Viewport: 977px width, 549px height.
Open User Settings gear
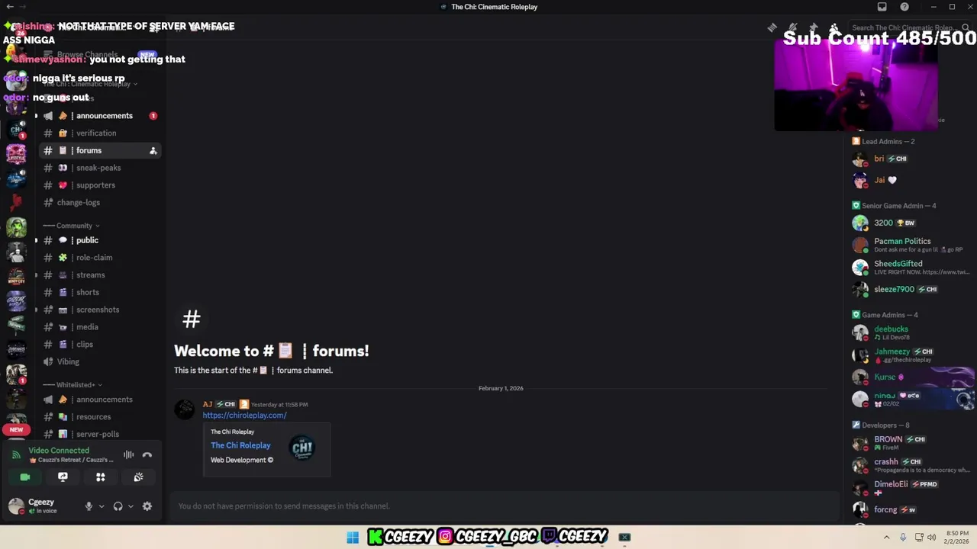click(x=147, y=506)
